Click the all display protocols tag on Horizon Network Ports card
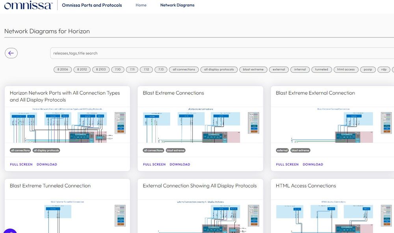394x233 pixels. [46, 150]
